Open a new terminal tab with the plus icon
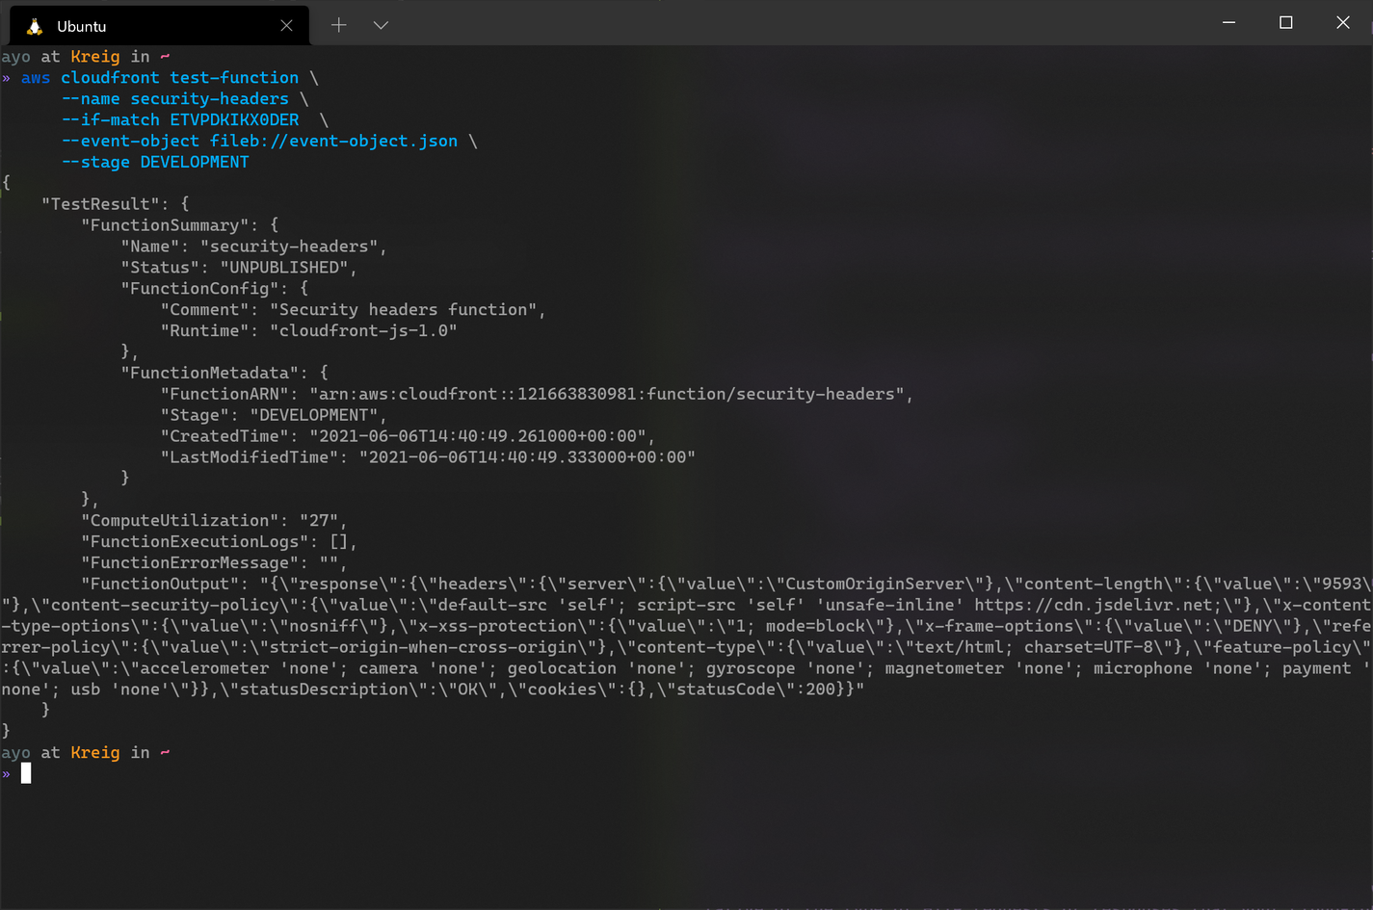This screenshot has height=910, width=1373. 338,25
